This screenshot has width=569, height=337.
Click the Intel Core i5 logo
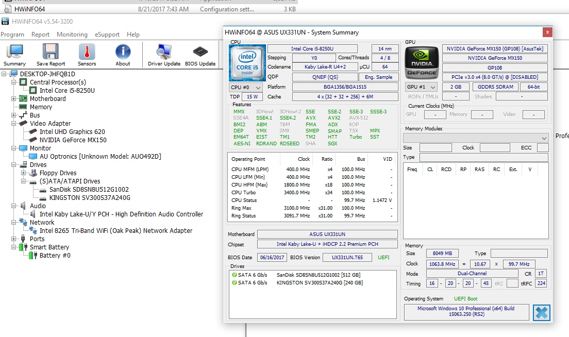pyautogui.click(x=247, y=63)
